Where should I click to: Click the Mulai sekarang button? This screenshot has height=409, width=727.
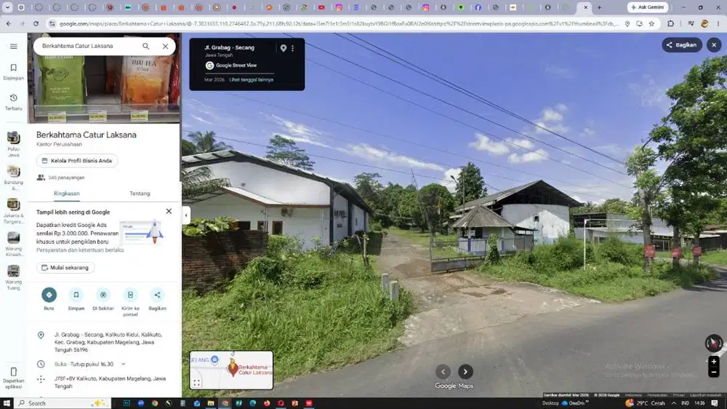click(65, 267)
